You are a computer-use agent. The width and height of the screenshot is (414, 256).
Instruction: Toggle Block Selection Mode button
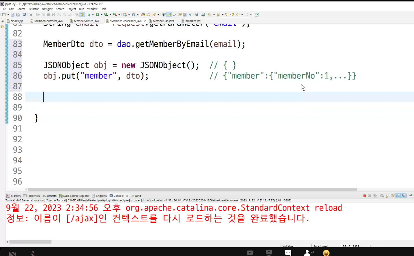pos(185,14)
